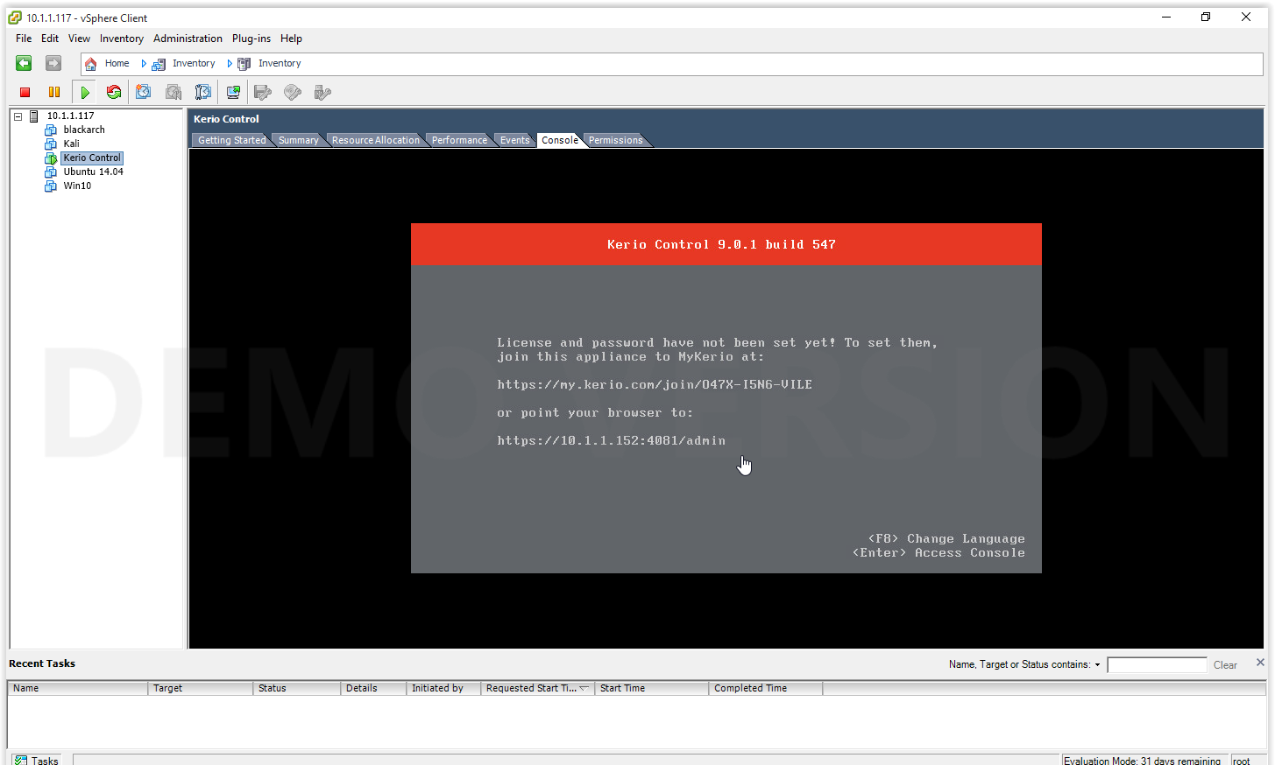
Task: Click the floppy device connection icon
Action: coord(263,92)
